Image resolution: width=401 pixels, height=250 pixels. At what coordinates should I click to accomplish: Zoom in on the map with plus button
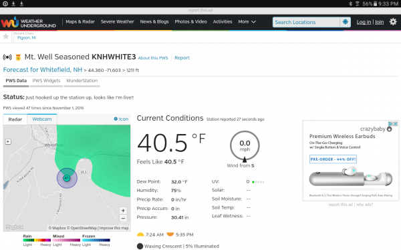[123, 211]
